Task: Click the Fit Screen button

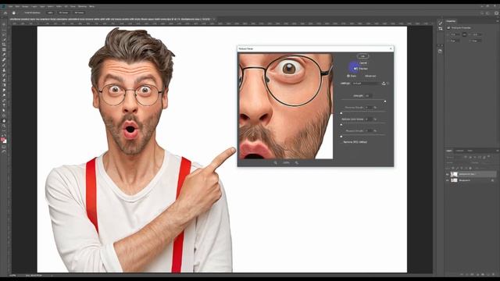Action: click(63, 12)
